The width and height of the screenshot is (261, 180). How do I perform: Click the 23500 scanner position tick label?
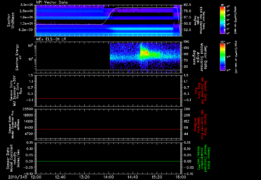28,109
